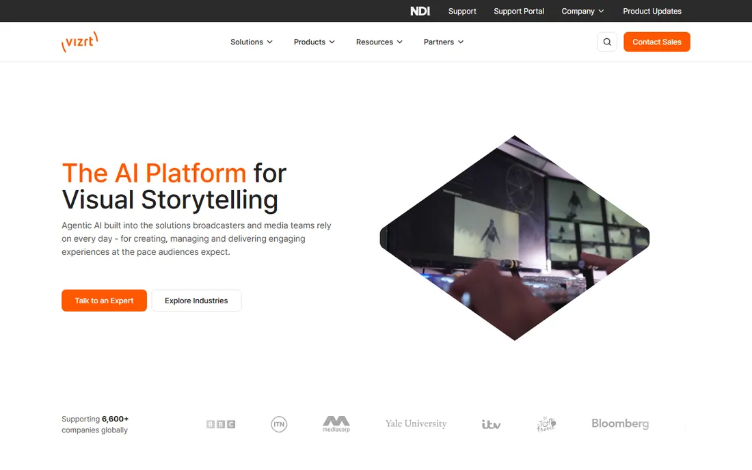Open the Company dropdown
This screenshot has width=752, height=470.
[582, 11]
